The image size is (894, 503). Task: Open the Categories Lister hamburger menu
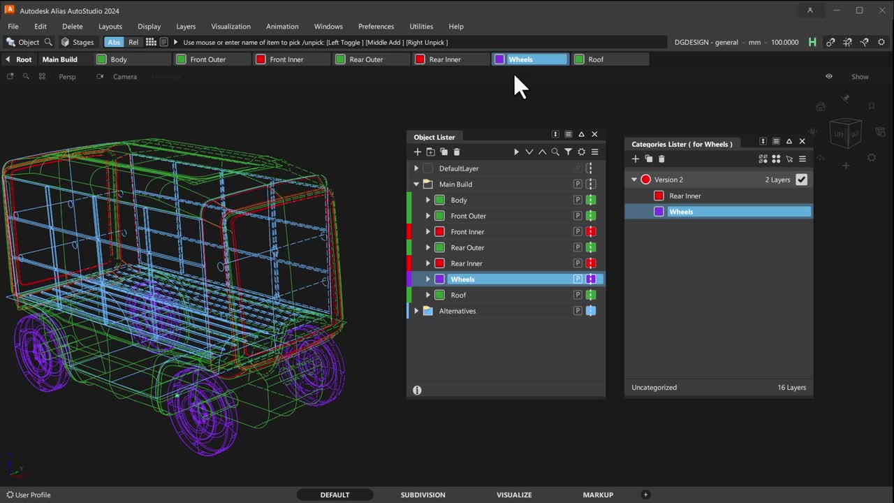pos(803,159)
